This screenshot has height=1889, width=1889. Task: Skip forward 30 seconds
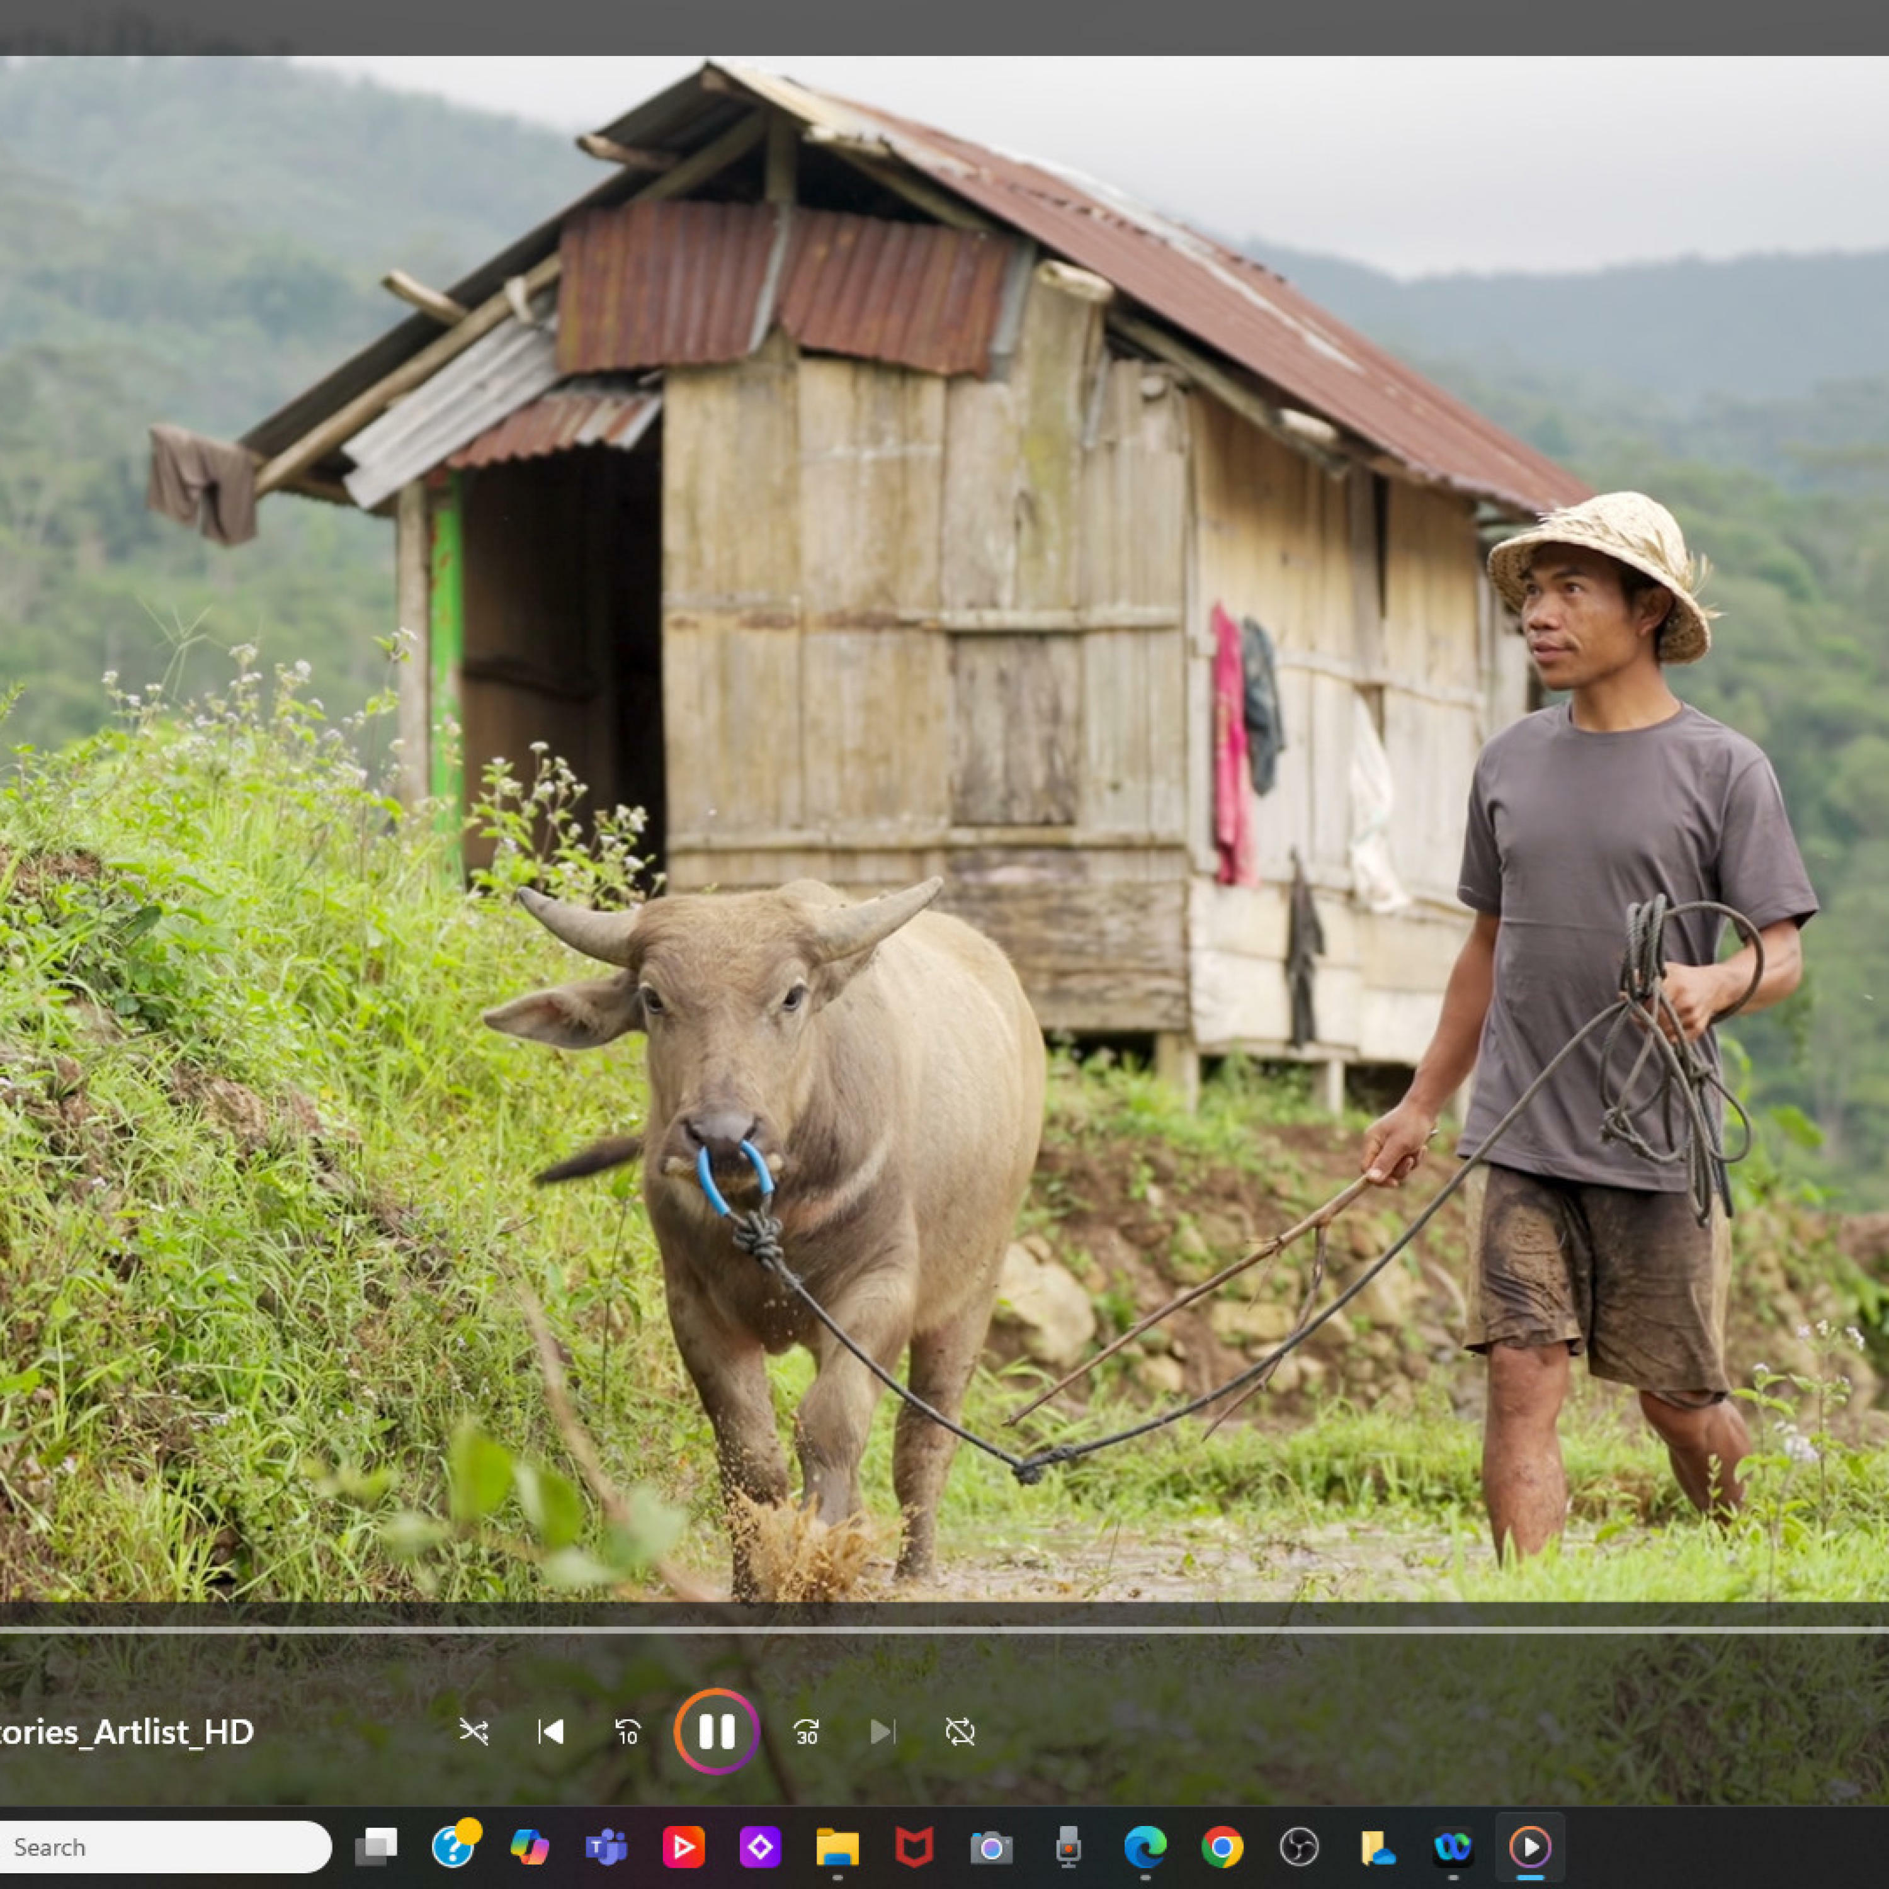pyautogui.click(x=806, y=1732)
